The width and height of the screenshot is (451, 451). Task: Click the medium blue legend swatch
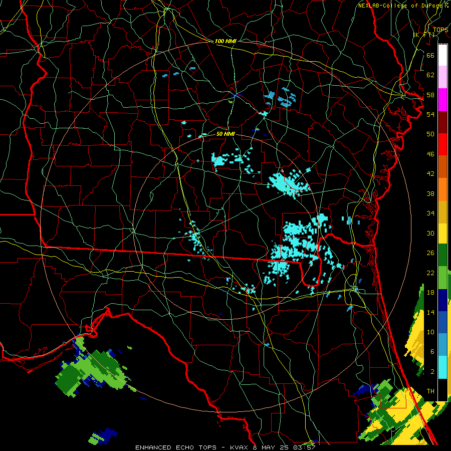442,322
